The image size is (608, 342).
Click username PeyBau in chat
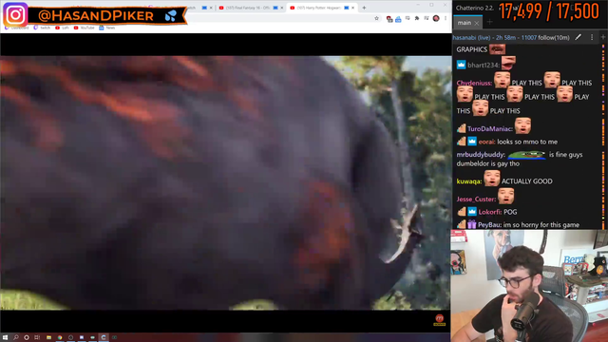(x=490, y=225)
